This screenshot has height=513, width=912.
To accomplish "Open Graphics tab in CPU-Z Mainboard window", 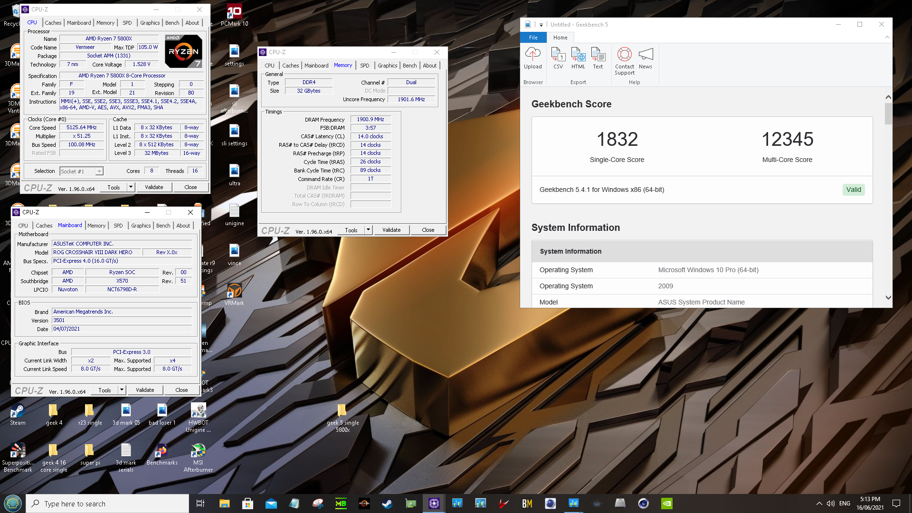I will (x=141, y=226).
